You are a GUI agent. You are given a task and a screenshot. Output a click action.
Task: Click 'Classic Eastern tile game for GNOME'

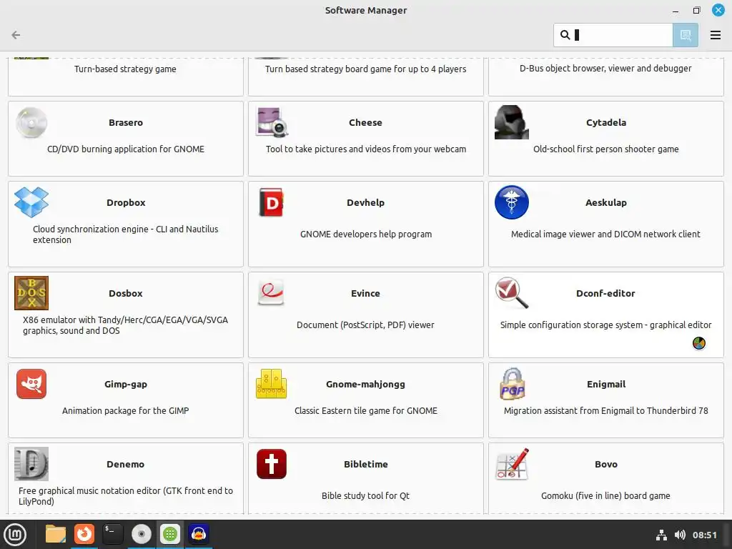pyautogui.click(x=365, y=411)
